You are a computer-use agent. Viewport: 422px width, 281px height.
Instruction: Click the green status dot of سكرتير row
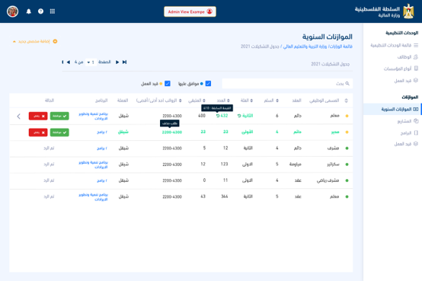(347, 164)
